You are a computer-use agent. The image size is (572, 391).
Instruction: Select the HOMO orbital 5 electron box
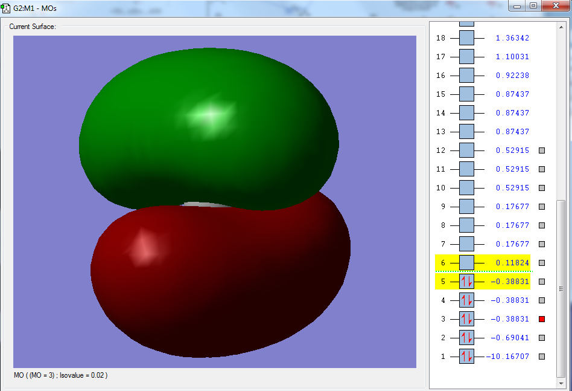point(466,282)
